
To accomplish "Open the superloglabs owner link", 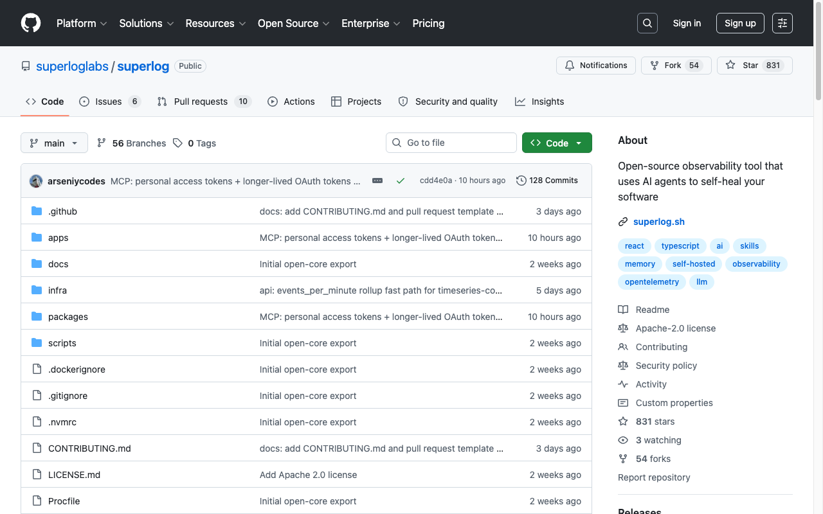I will [x=72, y=66].
